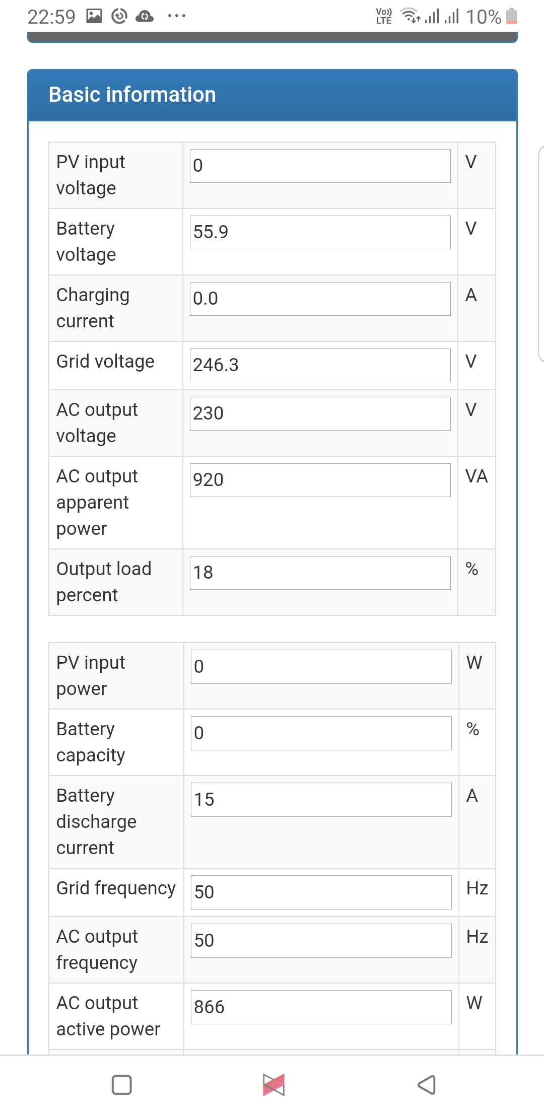Click the Grid voltage field showing 246.3
The height and width of the screenshot is (1118, 544).
(320, 365)
